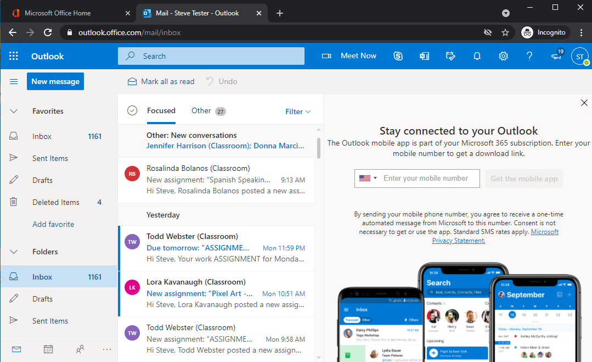Collapse the Favorites section
592x362 pixels.
click(14, 111)
